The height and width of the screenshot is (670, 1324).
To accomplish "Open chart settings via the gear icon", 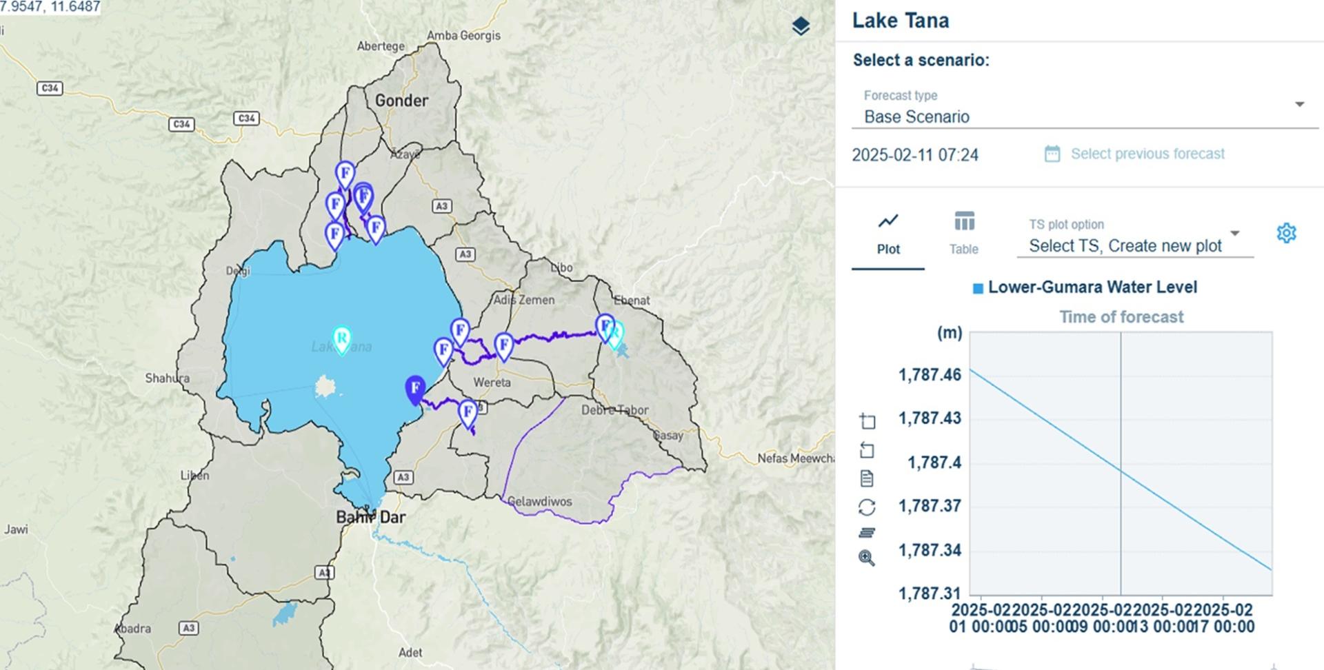I will (1287, 233).
